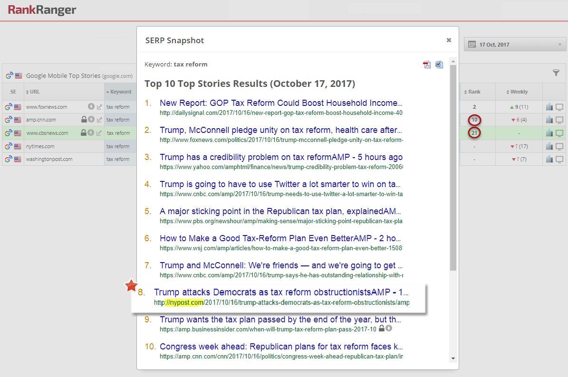Open the New Report GOP Tax Reform result

(280, 103)
